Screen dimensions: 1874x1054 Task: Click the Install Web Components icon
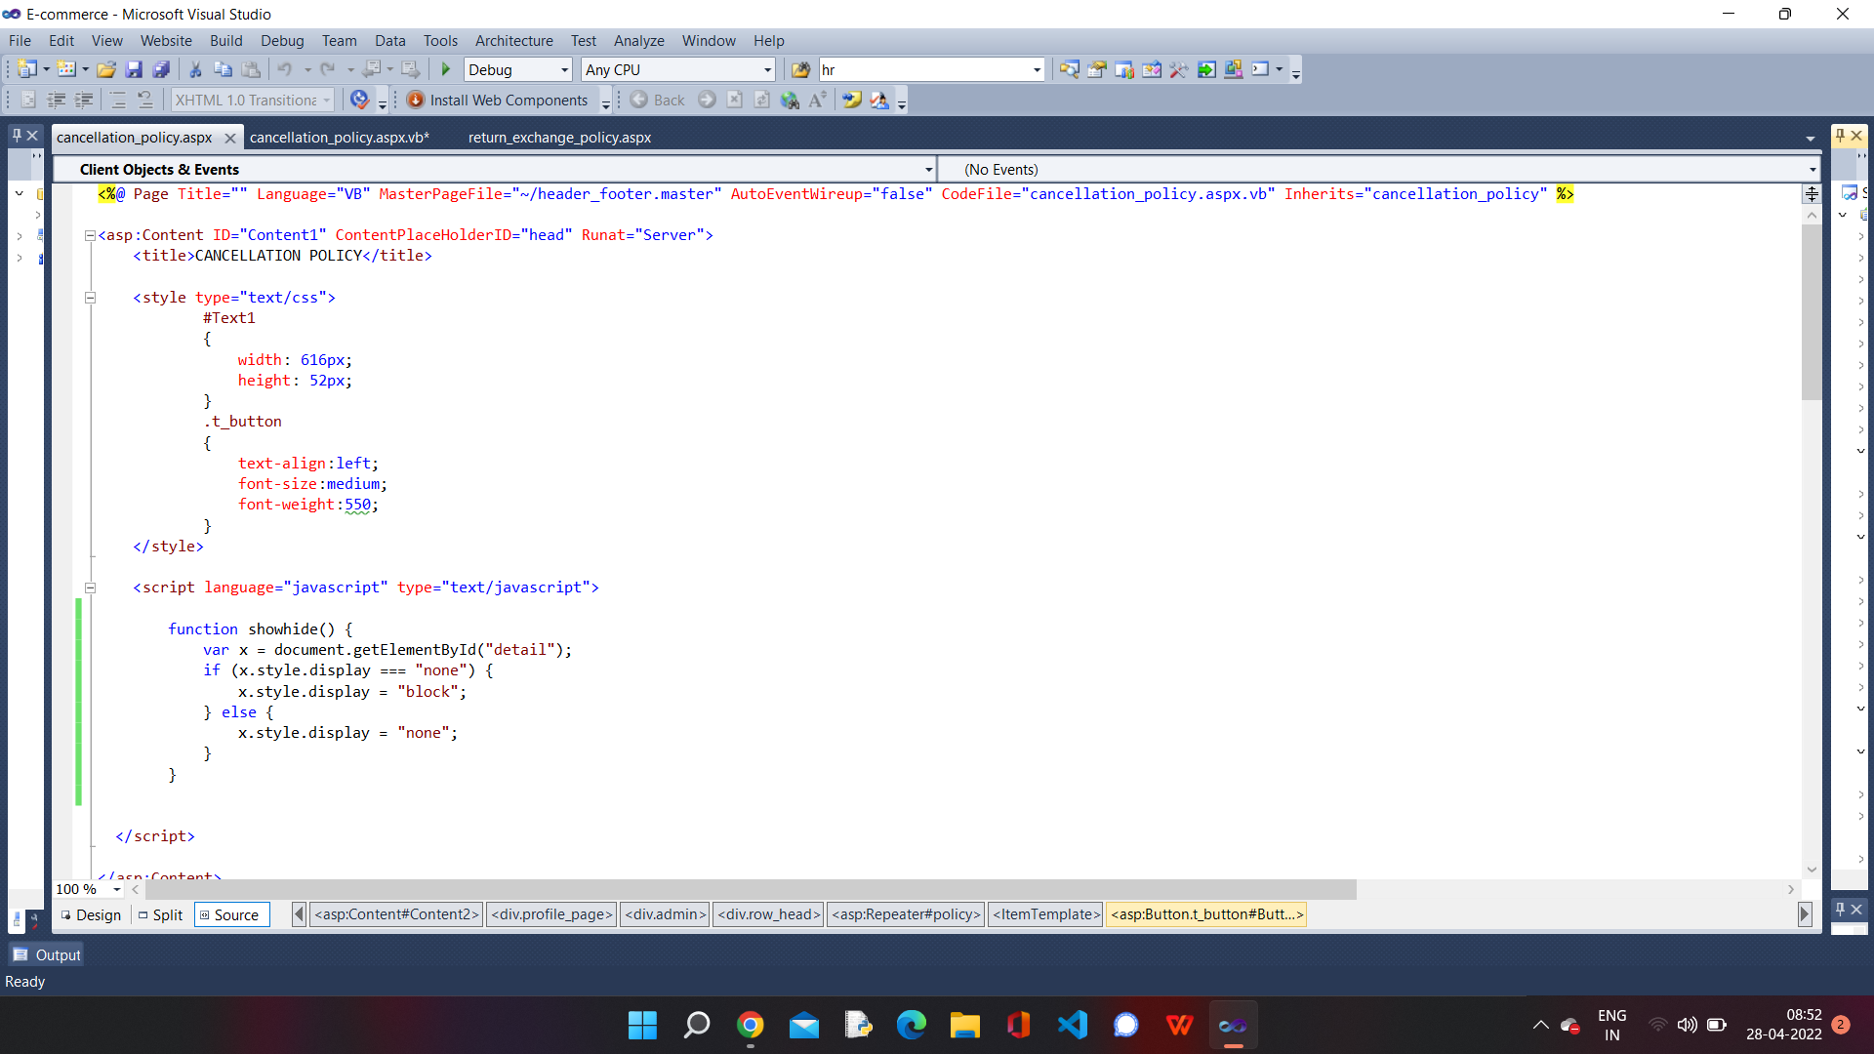coord(416,100)
